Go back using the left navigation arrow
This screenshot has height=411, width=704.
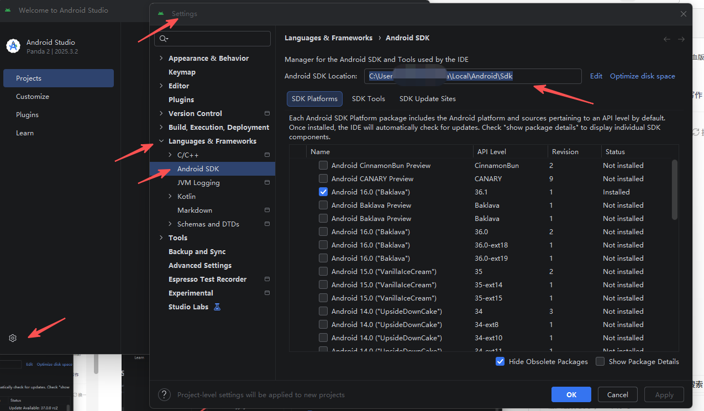667,39
